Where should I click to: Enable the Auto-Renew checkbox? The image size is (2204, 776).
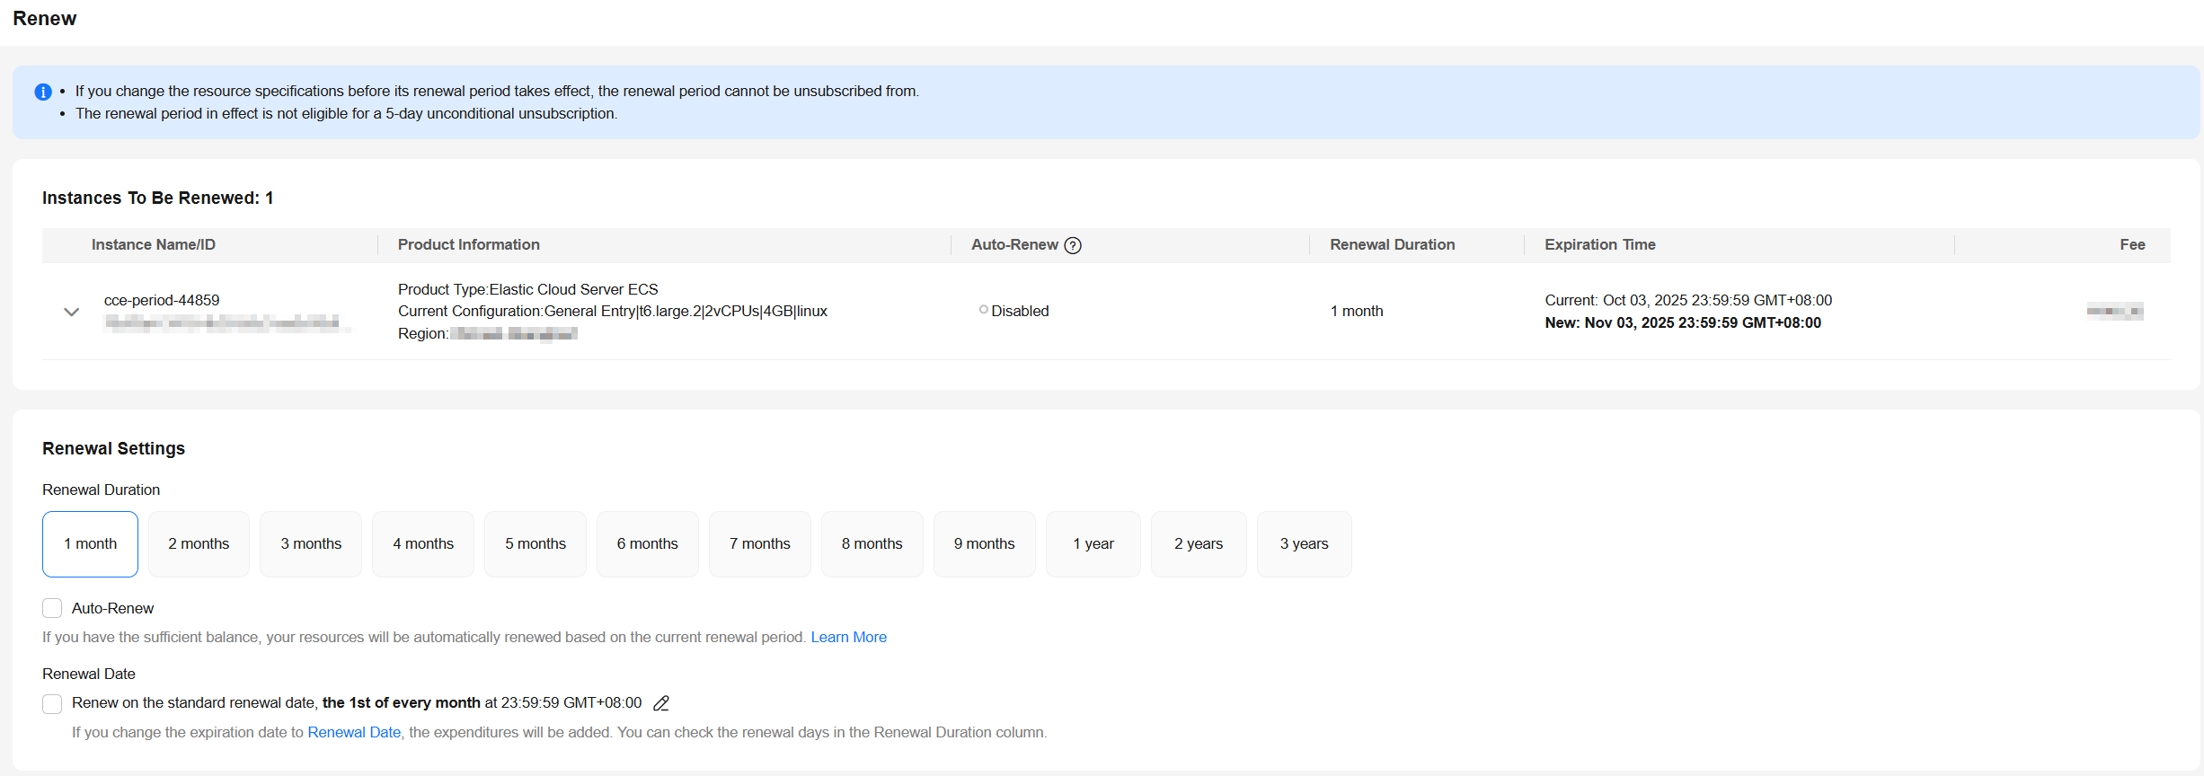(x=52, y=608)
